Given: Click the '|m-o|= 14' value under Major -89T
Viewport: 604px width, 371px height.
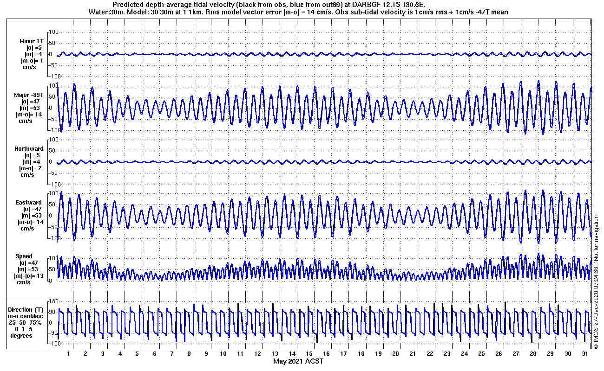Looking at the screenshot, I should 29,115.
